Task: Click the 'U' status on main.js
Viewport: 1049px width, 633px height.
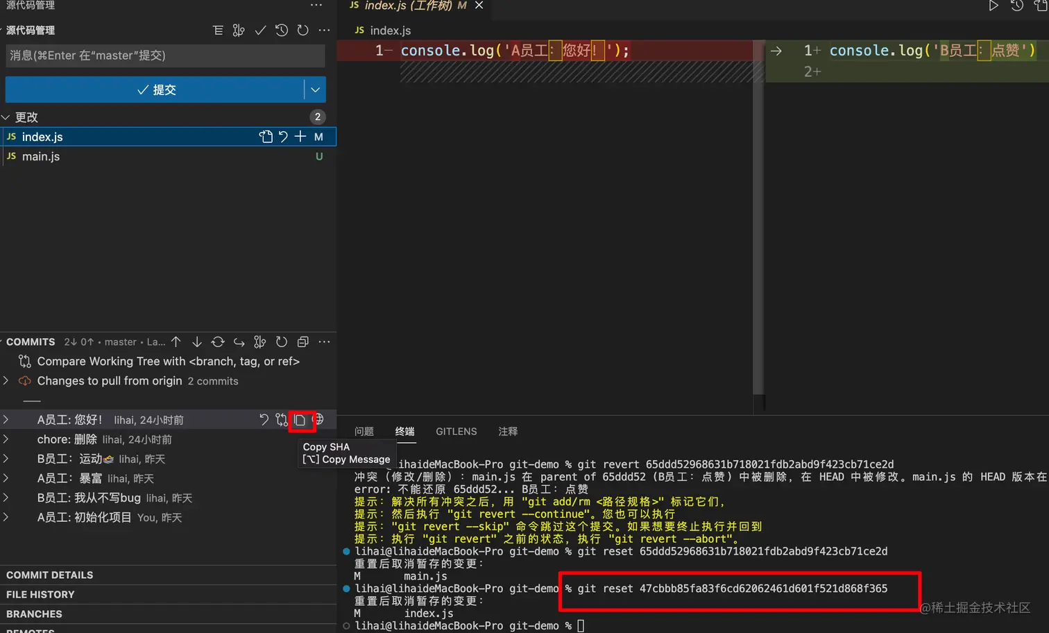Action: 319,156
